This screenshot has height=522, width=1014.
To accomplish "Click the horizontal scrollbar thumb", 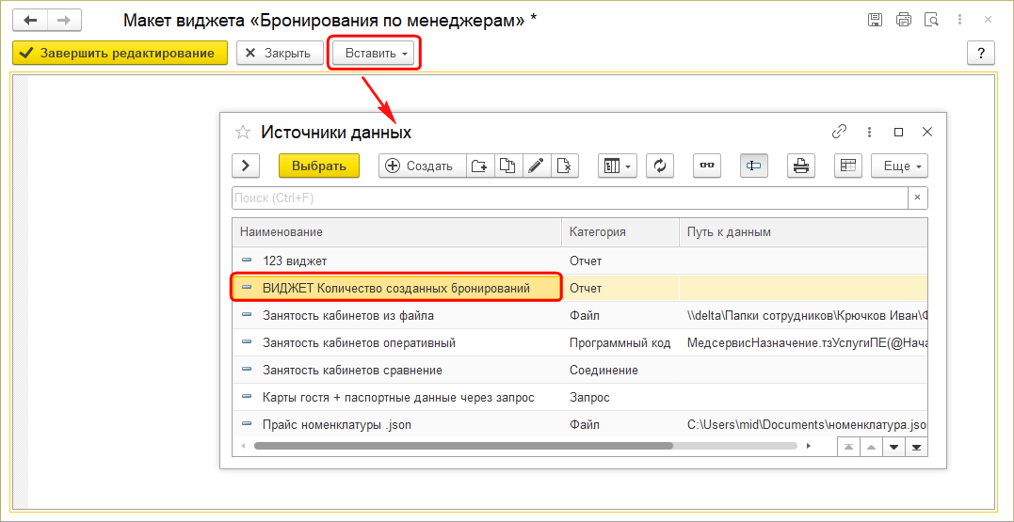I will click(x=463, y=446).
